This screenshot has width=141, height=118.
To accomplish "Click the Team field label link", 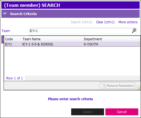I will [6, 31].
